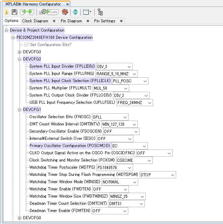Viewport: 223px width, 224px height.
Task: Open FPLLIDIV dropdown showing DIV_3
Action: tap(114, 67)
